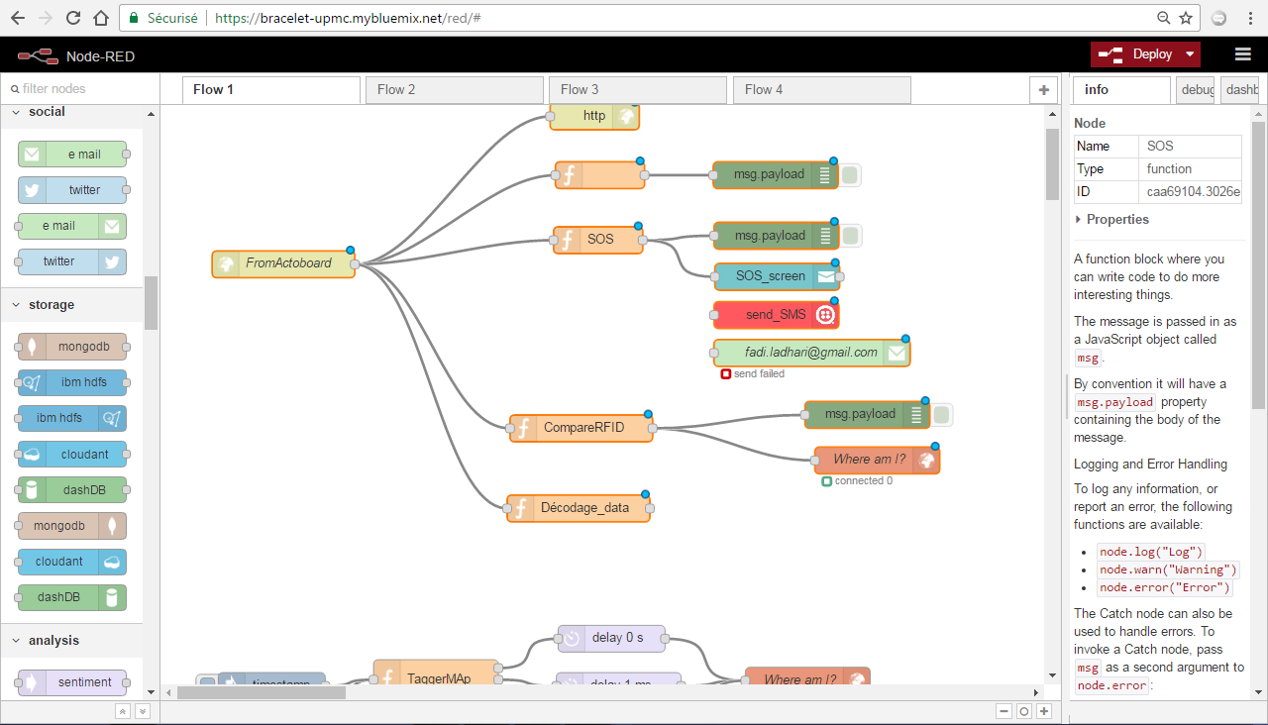Select the TaggerMAp function node
The width and height of the screenshot is (1268, 725).
click(x=436, y=673)
